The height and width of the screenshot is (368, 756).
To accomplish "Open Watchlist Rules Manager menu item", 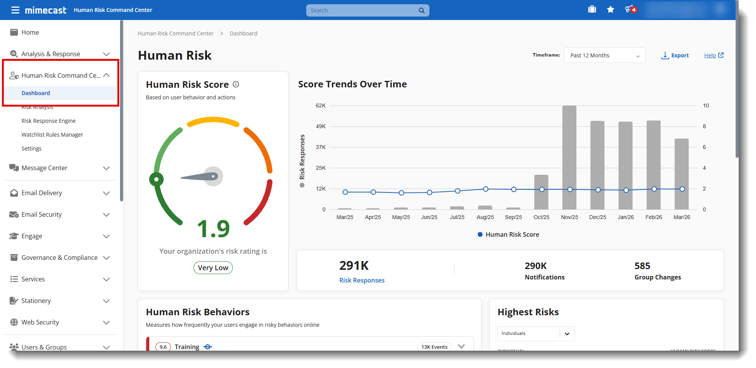I will [x=52, y=135].
